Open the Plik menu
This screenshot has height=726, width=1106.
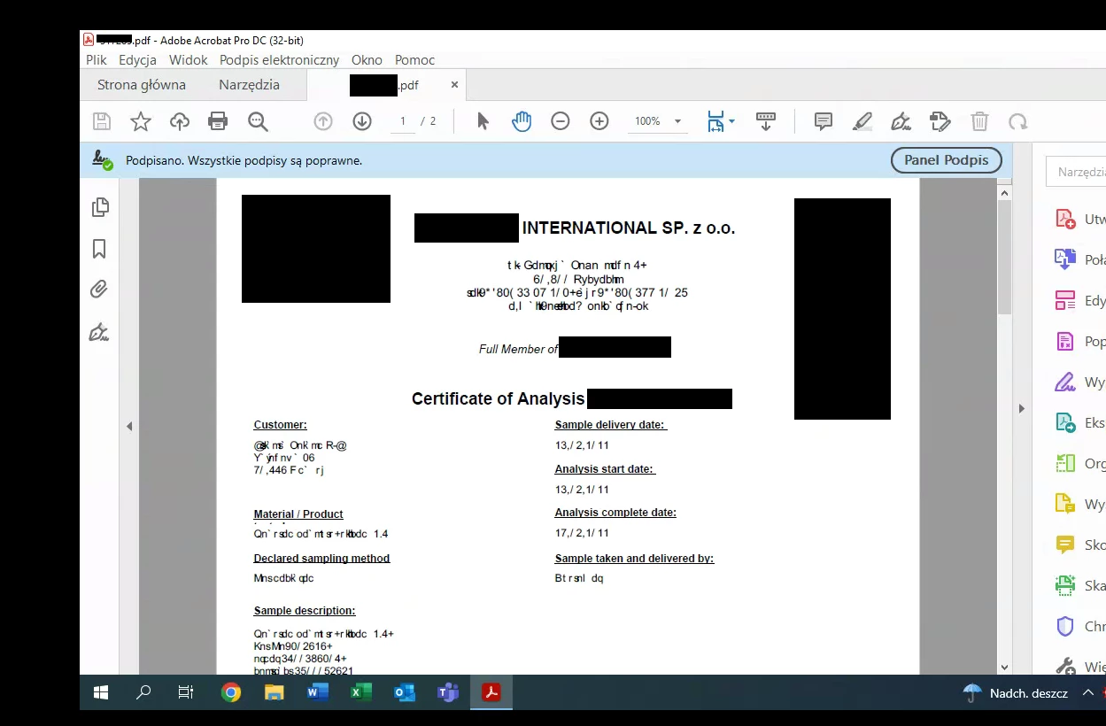pos(97,60)
